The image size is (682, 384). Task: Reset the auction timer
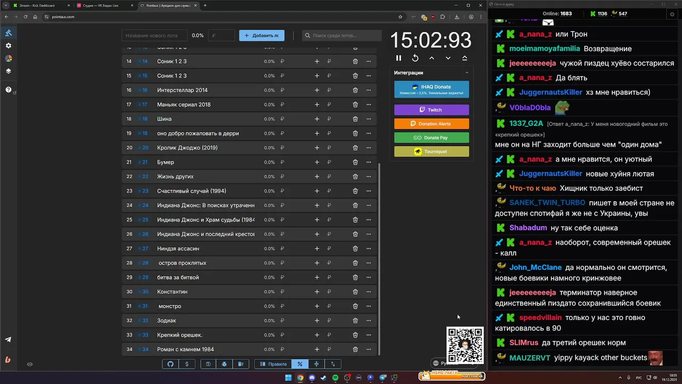point(415,58)
